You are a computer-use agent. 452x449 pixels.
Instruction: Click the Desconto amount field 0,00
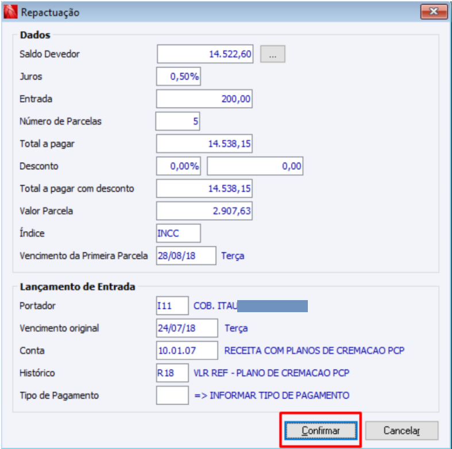(255, 166)
